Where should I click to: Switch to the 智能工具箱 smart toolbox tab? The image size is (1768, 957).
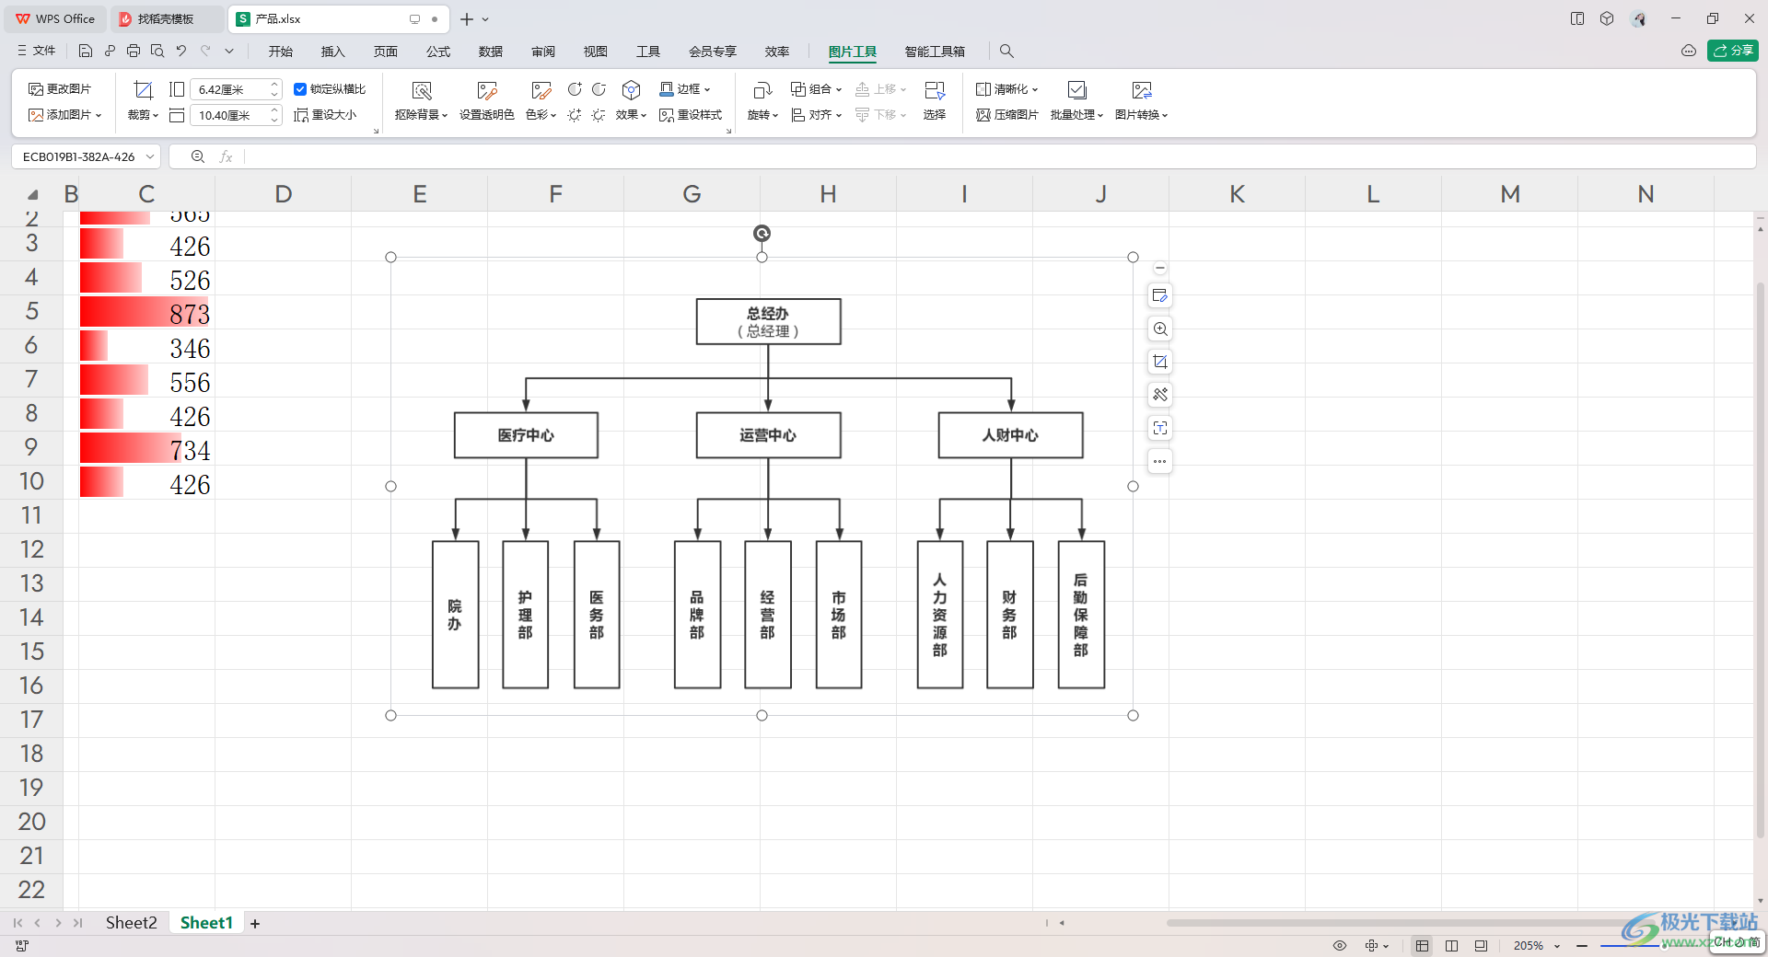935,52
